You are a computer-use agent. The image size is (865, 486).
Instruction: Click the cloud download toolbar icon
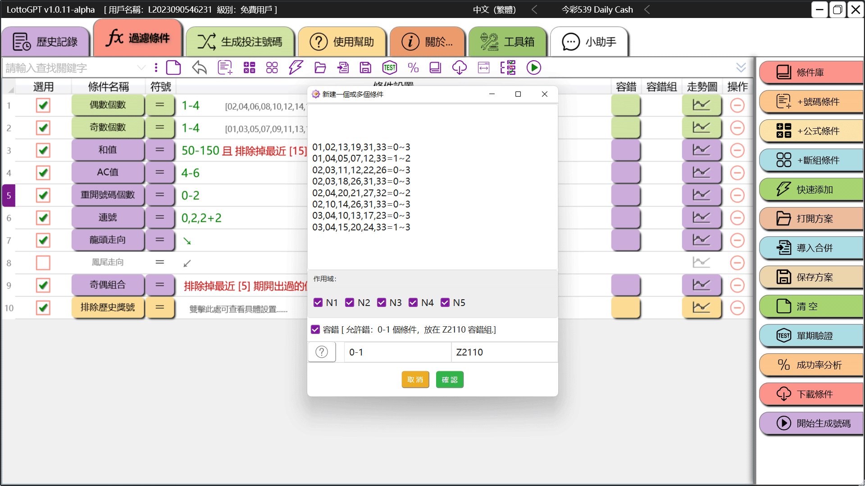click(x=459, y=67)
